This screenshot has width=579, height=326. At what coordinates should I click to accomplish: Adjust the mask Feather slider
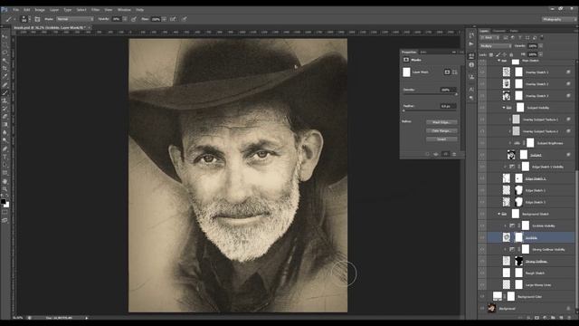coord(431,110)
